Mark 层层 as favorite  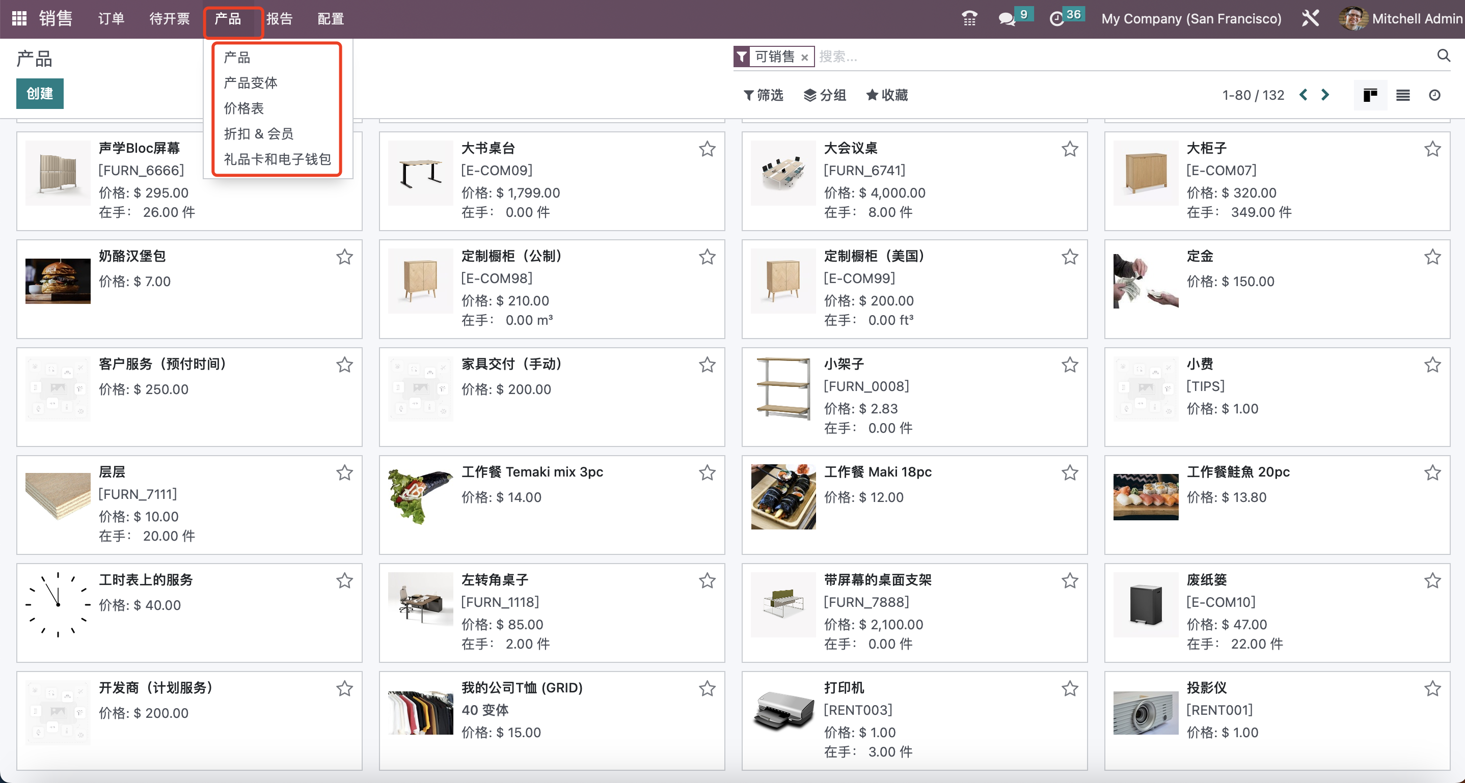pyautogui.click(x=344, y=473)
